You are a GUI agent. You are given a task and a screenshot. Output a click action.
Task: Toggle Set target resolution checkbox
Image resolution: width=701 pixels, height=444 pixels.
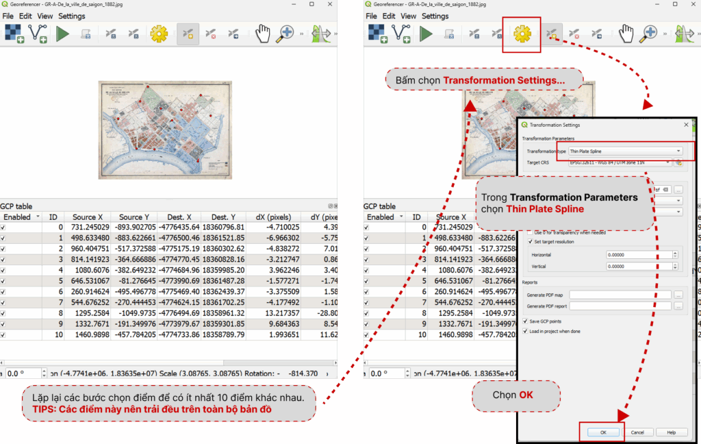[x=531, y=242]
